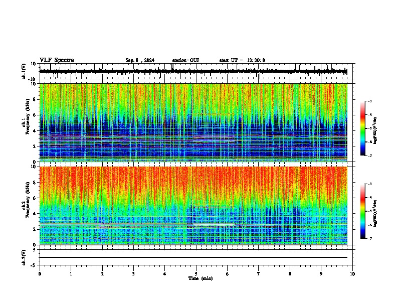
Task: Click the flat ch.3 voltage line
Action: [x=193, y=257]
